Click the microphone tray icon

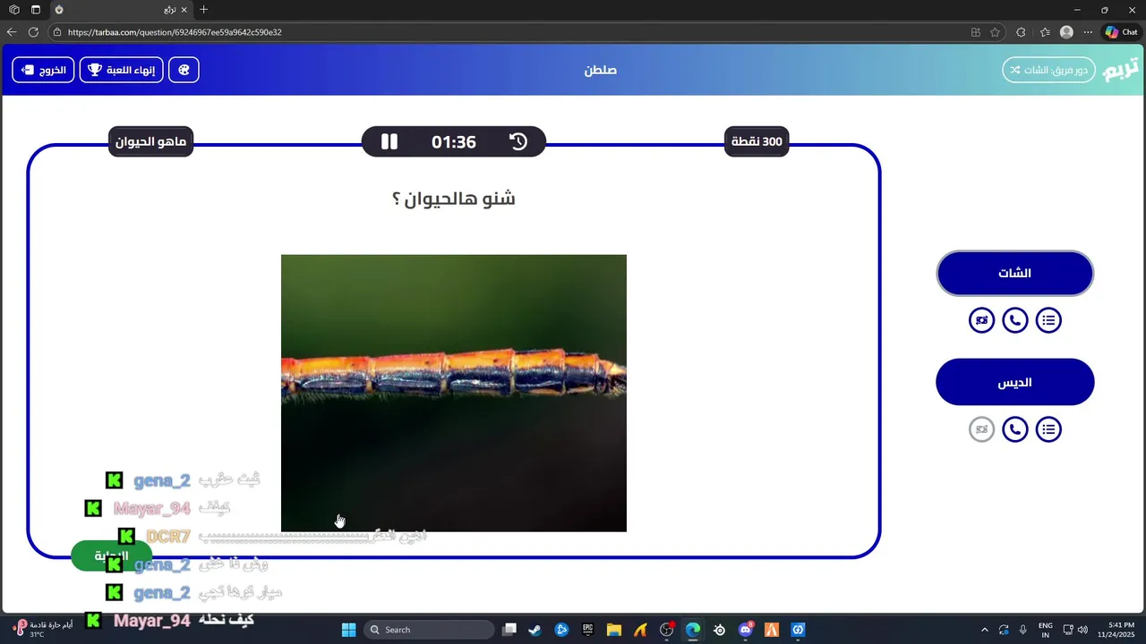1022,630
